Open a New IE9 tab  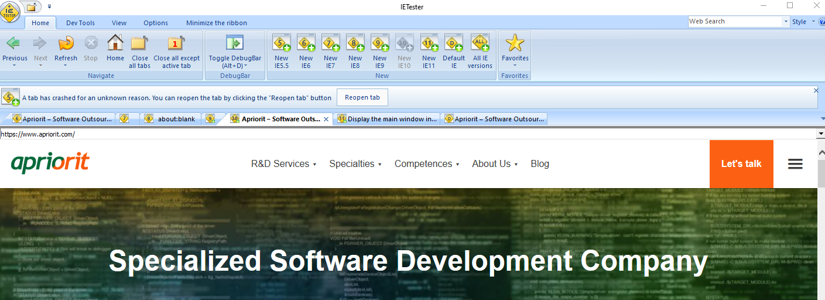pyautogui.click(x=380, y=52)
